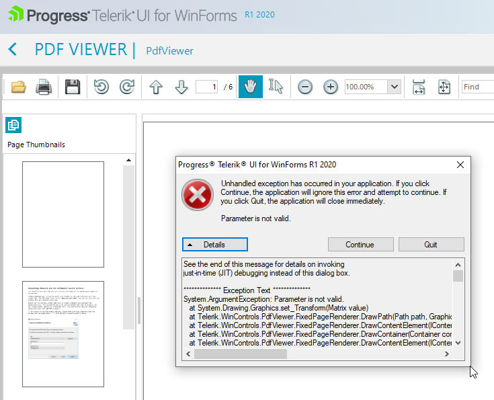Viewport: 494px width, 400px height.
Task: Switch to the text selection tool
Action: [x=276, y=87]
